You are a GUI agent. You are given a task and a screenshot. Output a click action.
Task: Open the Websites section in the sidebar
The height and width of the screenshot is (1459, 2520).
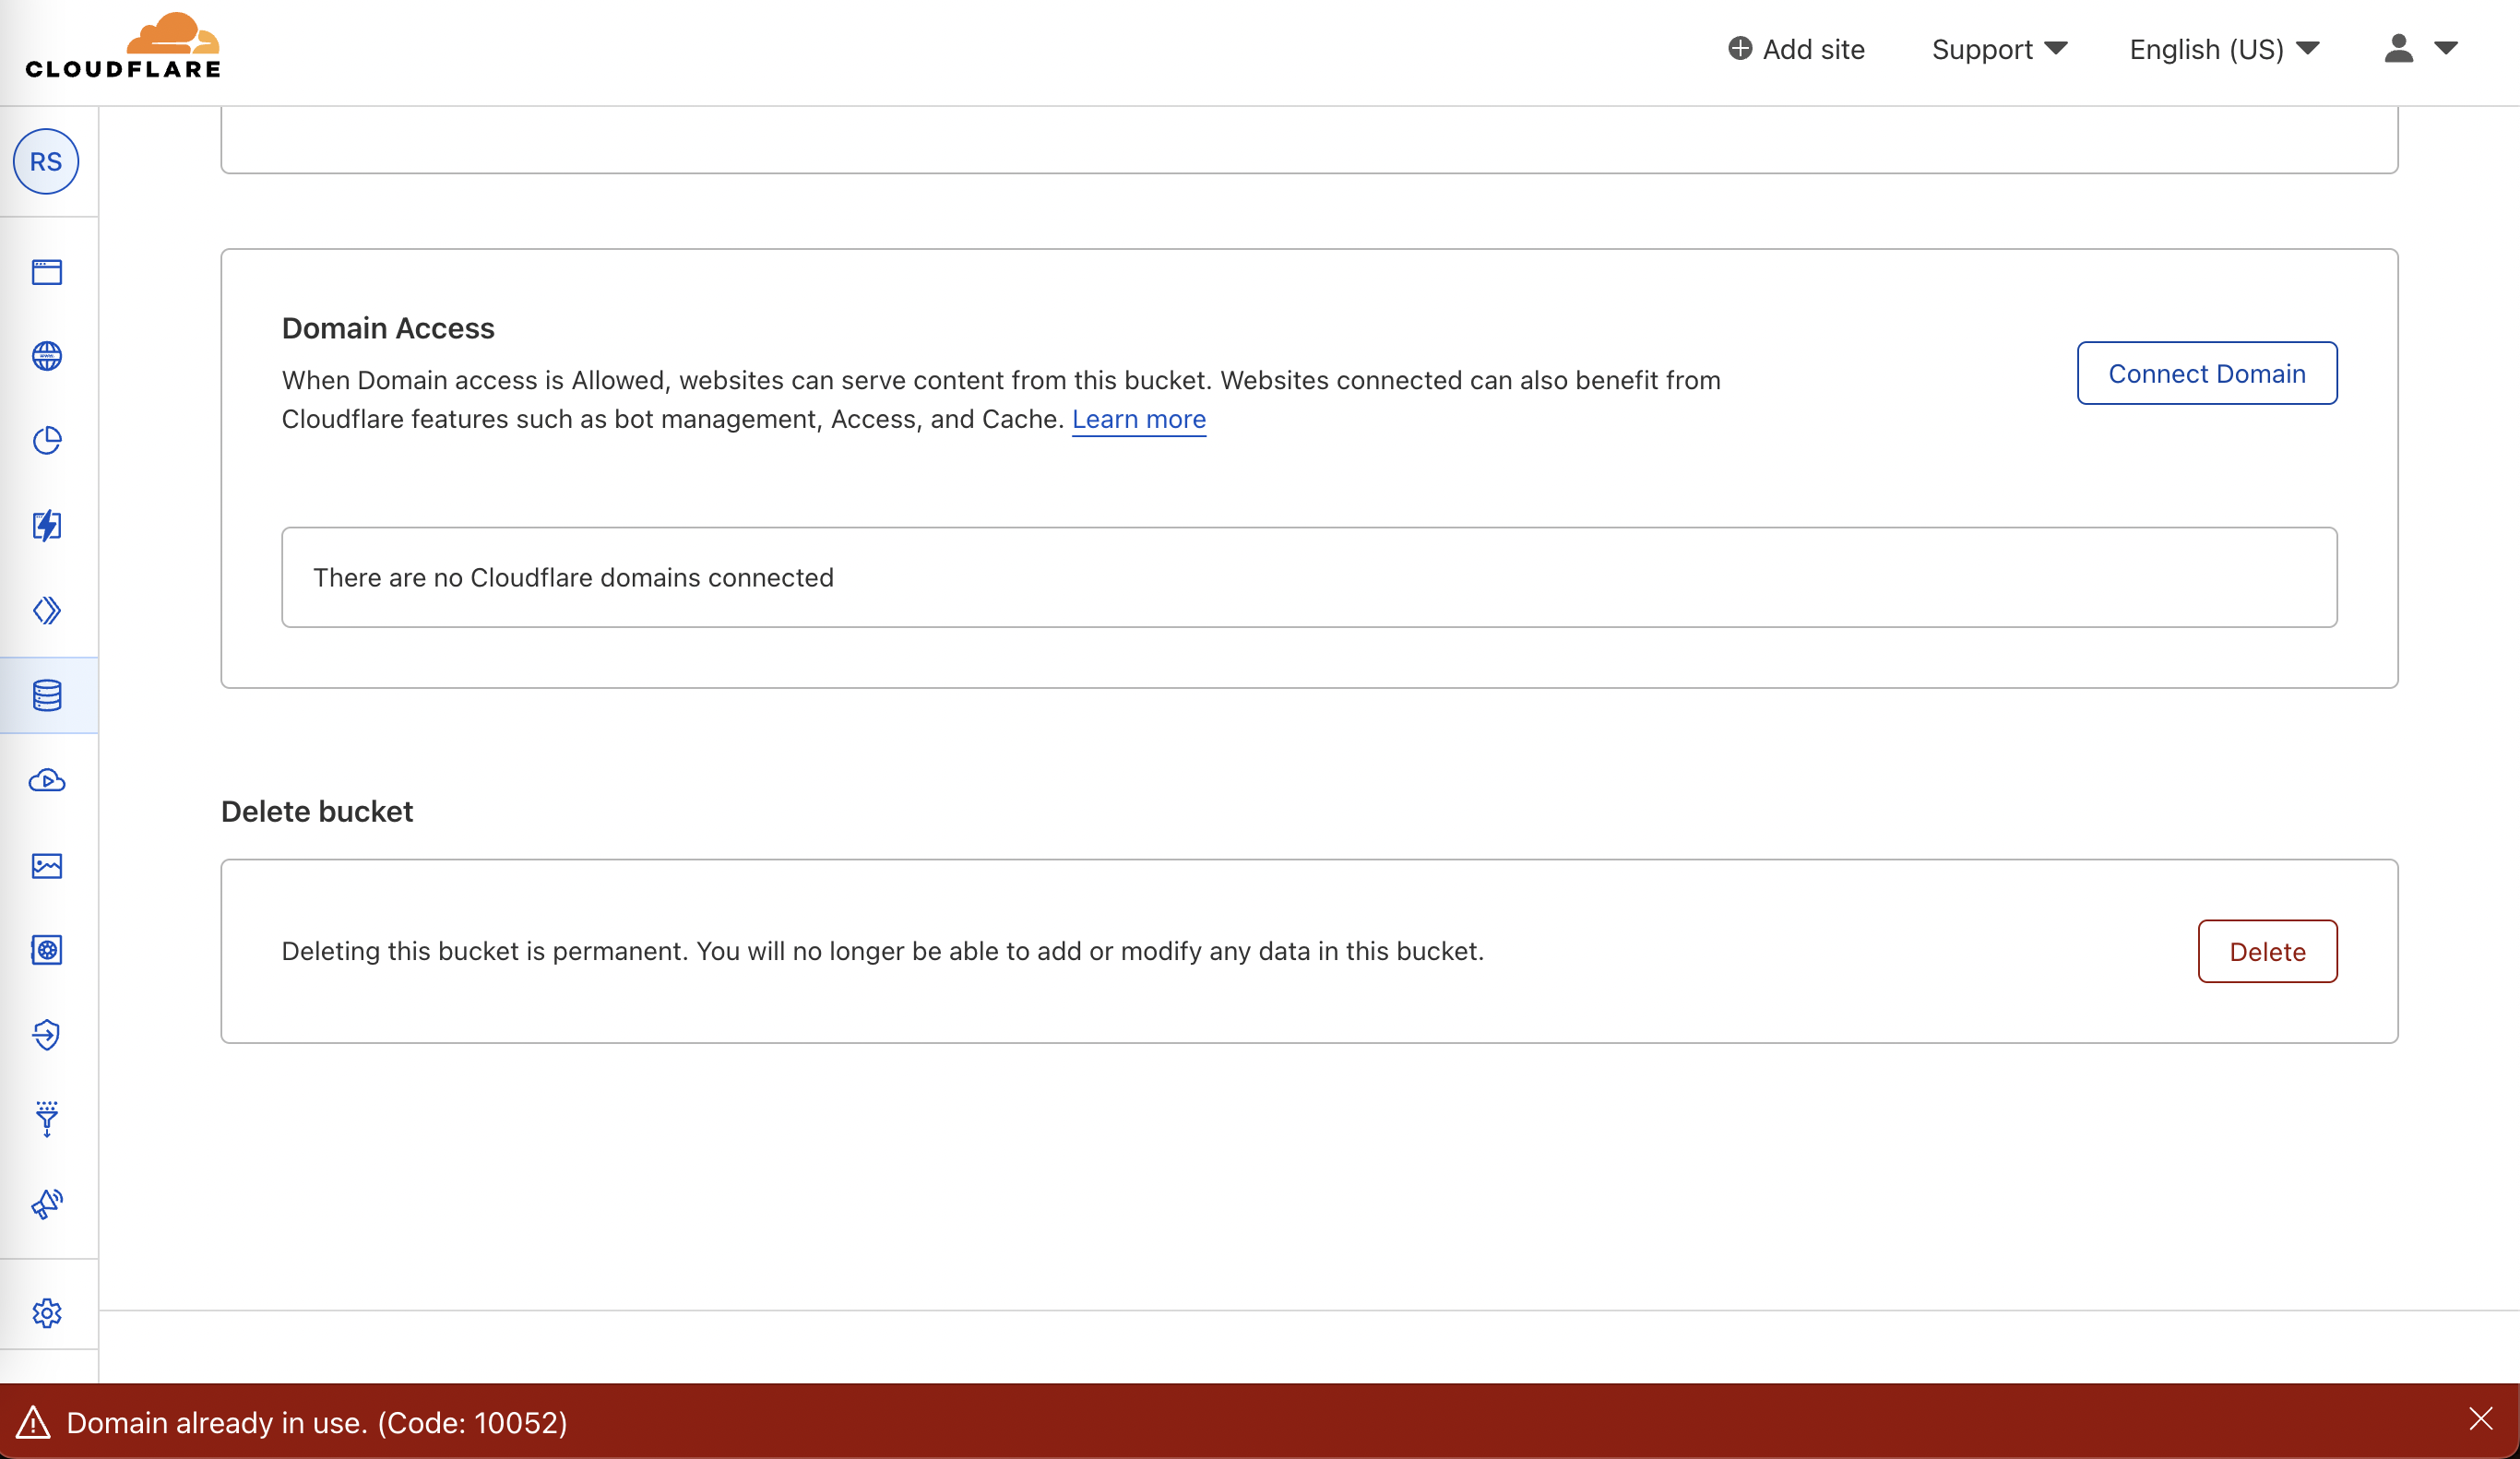[47, 271]
